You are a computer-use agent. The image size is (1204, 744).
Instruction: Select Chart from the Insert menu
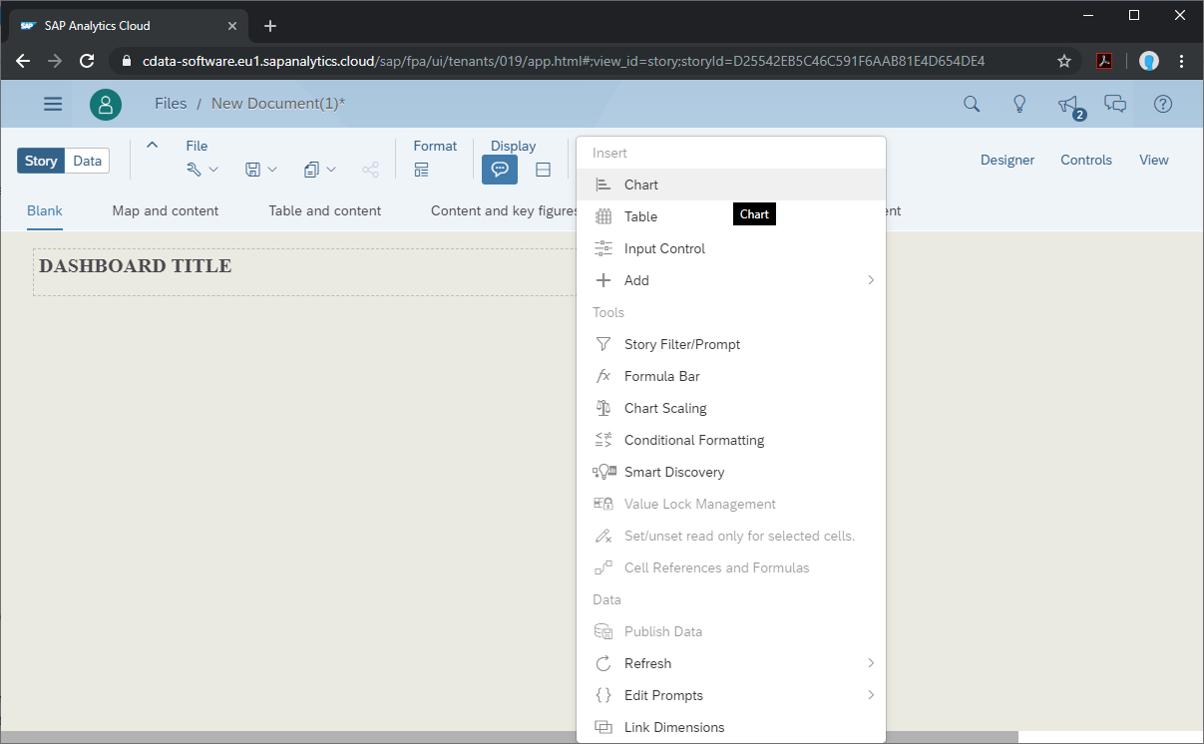pyautogui.click(x=641, y=185)
